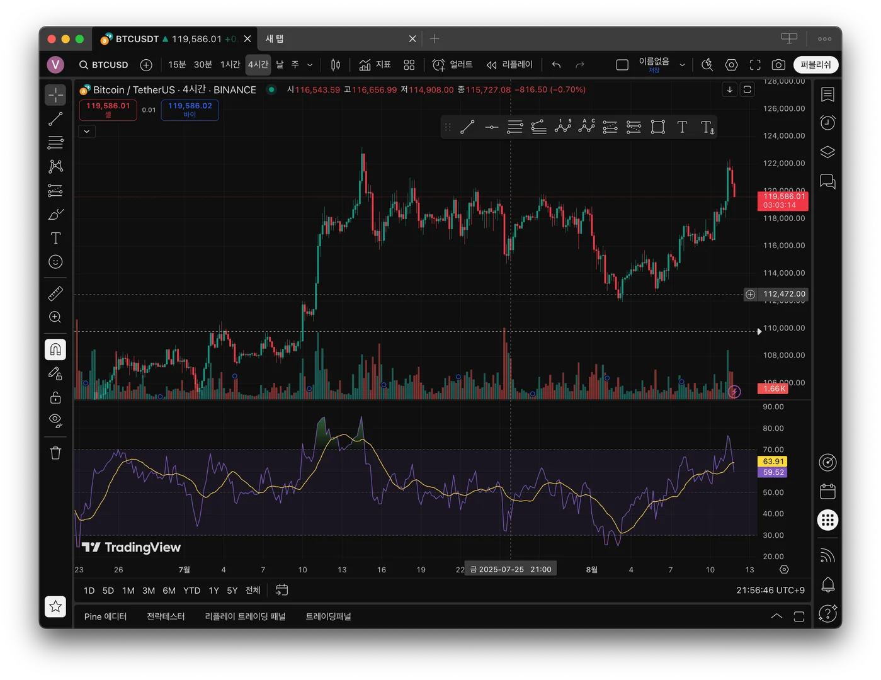Pick Elliott wave 1-5 tool in floating toolbar

click(562, 127)
